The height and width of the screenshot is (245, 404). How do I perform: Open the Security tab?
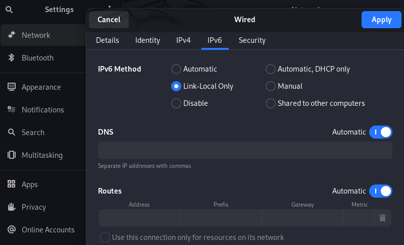pyautogui.click(x=252, y=40)
